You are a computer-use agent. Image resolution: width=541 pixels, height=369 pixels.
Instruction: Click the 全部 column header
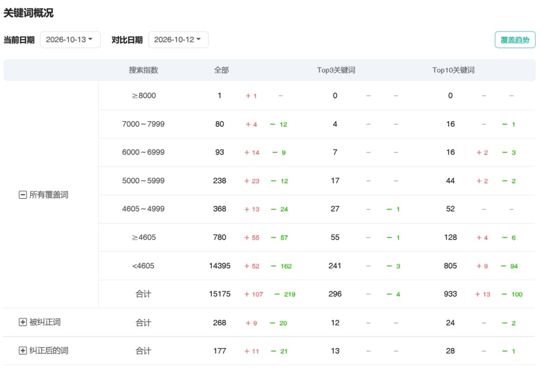tap(221, 70)
